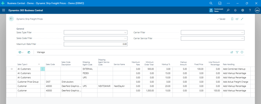Open the app launcher waffle menu
The image size is (261, 104).
pos(4,10)
